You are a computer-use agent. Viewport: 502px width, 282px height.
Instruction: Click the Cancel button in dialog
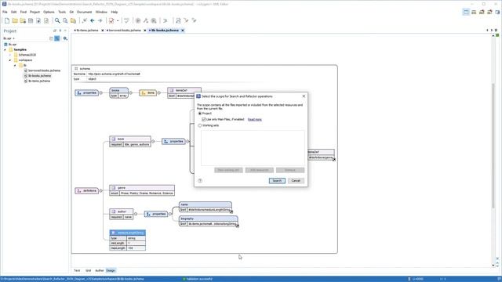tap(296, 181)
